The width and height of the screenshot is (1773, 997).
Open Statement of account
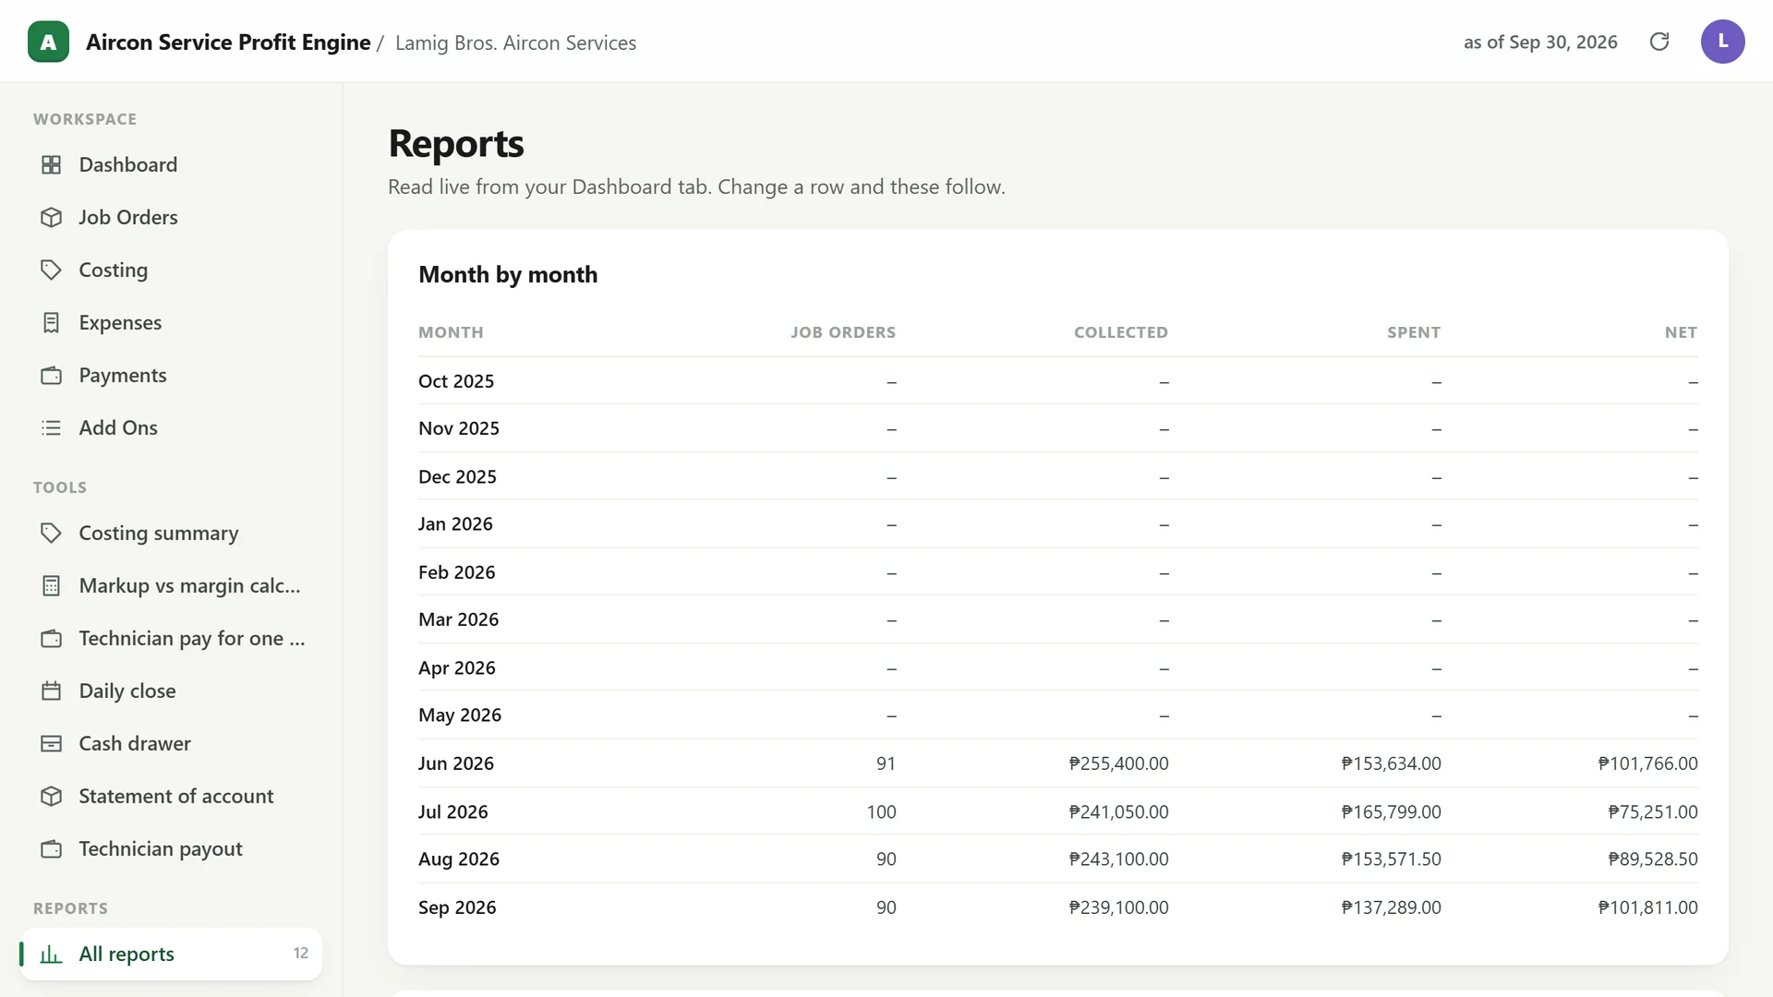[171, 796]
